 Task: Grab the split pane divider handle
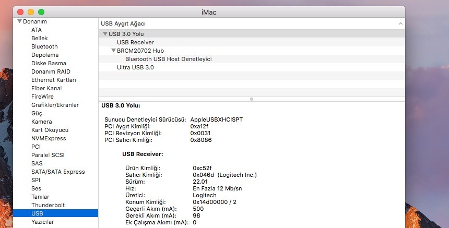[252, 99]
